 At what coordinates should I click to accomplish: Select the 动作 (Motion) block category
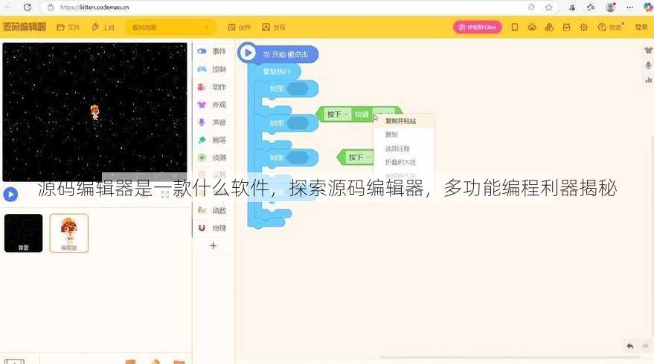pos(213,87)
